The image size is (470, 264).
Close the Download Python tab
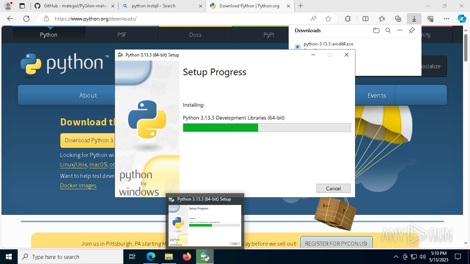tap(289, 6)
